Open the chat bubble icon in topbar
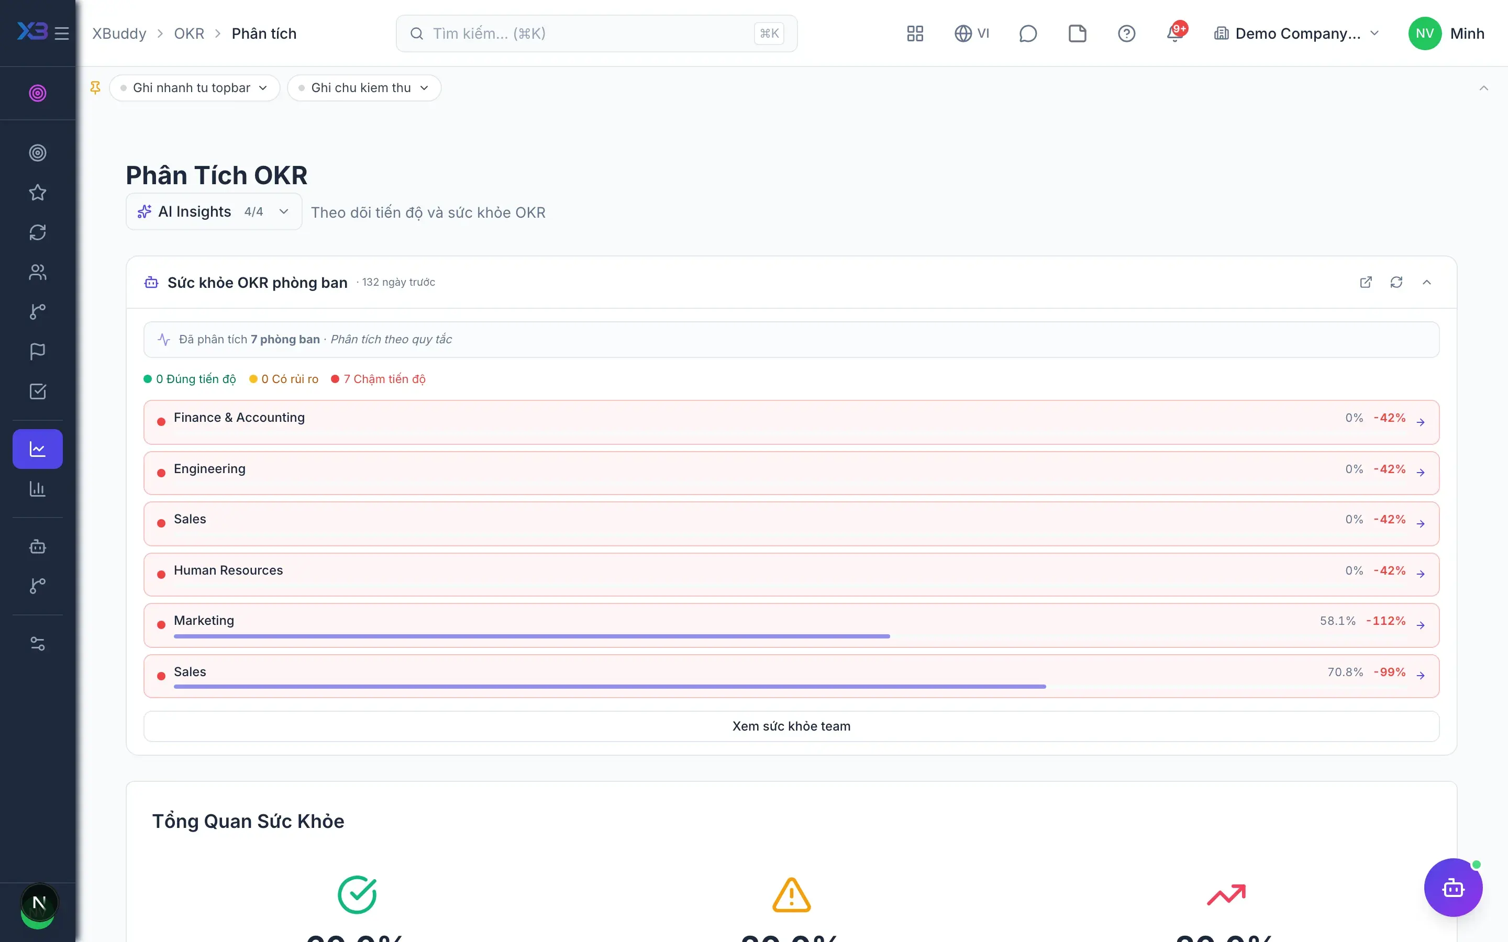The image size is (1508, 942). (x=1027, y=33)
